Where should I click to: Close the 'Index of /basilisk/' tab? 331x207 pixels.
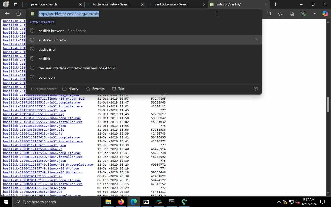pos(266,4)
